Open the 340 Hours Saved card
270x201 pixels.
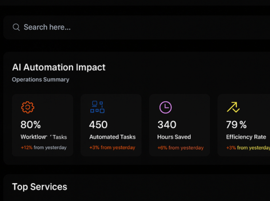click(180, 125)
